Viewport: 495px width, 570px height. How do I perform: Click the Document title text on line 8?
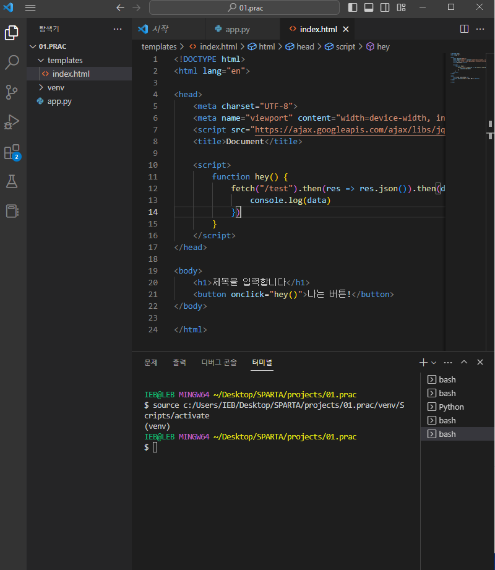click(x=245, y=142)
